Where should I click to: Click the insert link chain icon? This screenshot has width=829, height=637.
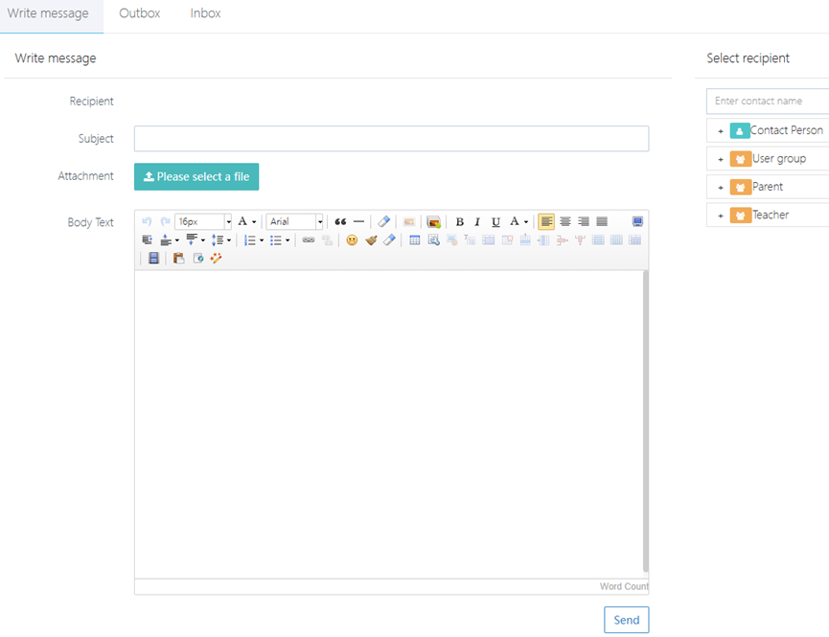coord(309,240)
